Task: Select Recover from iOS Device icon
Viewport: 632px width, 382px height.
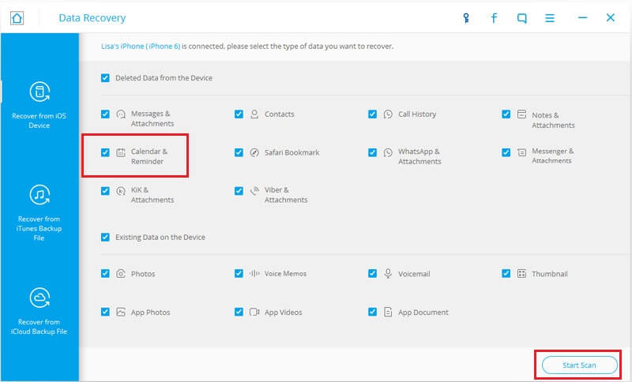Action: pos(39,92)
